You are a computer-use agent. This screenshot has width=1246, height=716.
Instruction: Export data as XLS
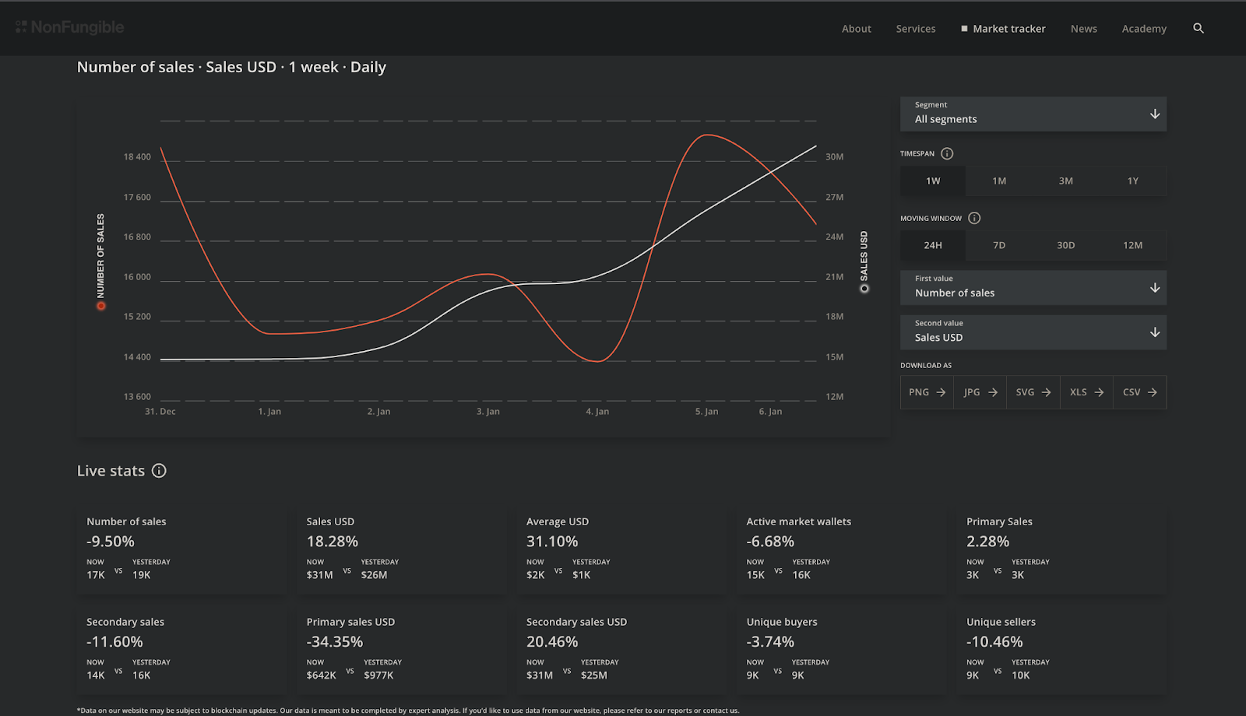[1086, 392]
